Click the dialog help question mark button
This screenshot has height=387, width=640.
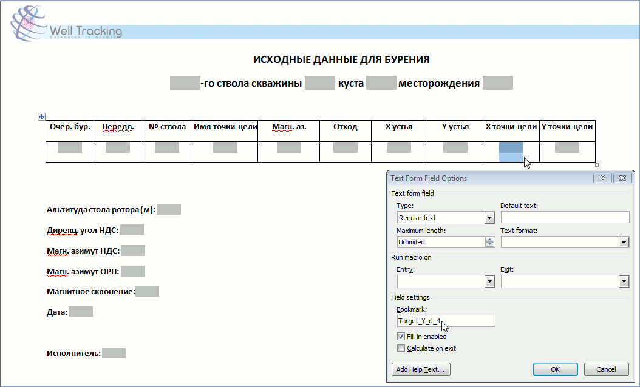pos(602,178)
